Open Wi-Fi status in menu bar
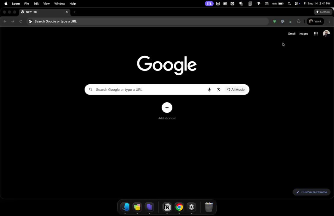 (258, 4)
